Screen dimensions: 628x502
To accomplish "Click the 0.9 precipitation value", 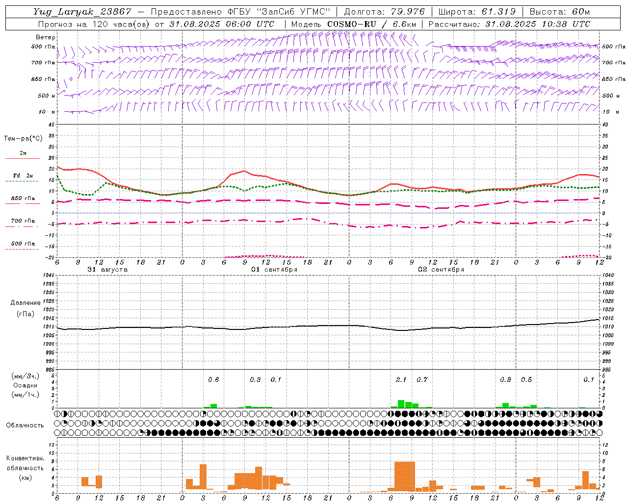I will click(505, 379).
